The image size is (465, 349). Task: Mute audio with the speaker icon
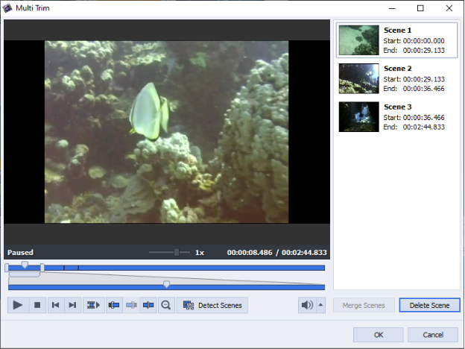(x=306, y=305)
